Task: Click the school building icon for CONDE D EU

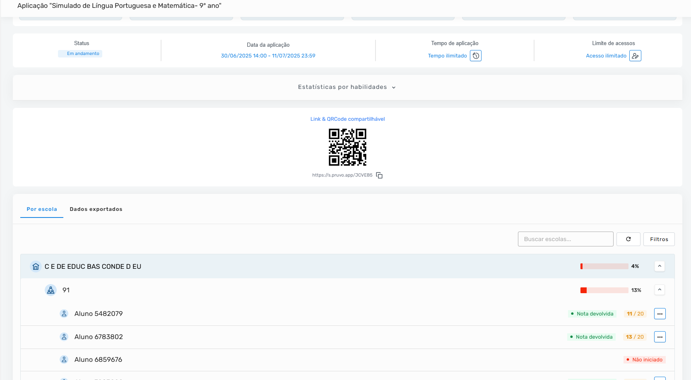Action: [36, 267]
